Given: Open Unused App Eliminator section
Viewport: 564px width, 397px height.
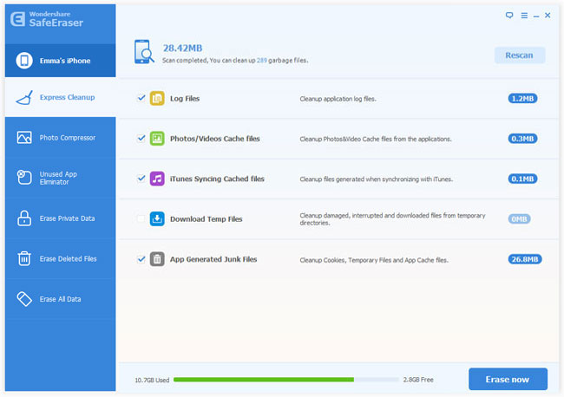Looking at the screenshot, I should click(61, 178).
